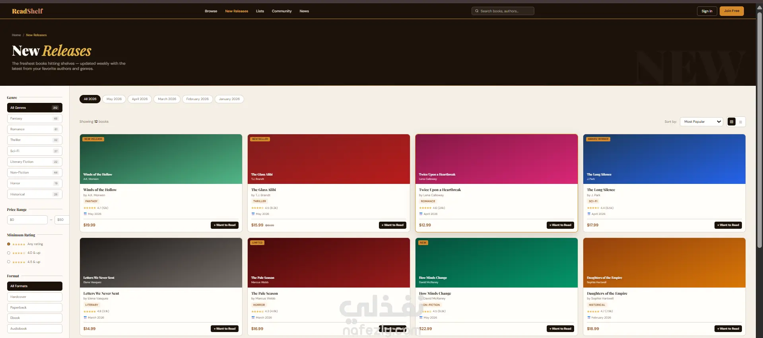Click the Home breadcrumb link

tap(16, 35)
